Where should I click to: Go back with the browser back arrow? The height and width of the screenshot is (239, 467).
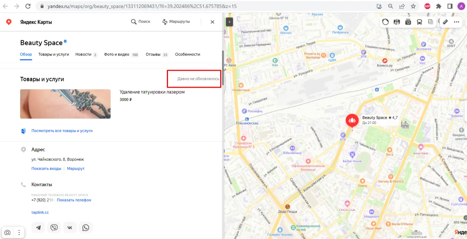(6, 6)
